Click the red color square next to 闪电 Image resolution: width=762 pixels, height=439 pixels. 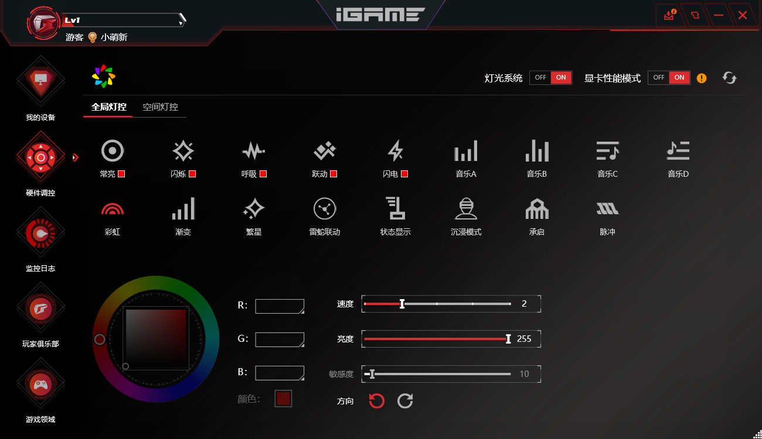(x=404, y=174)
